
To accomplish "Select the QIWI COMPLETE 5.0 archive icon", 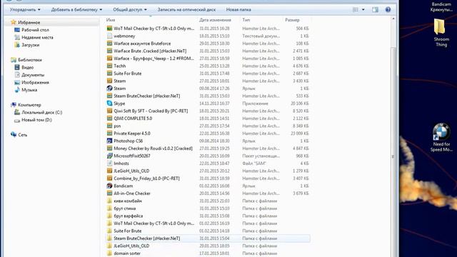I will point(109,119).
